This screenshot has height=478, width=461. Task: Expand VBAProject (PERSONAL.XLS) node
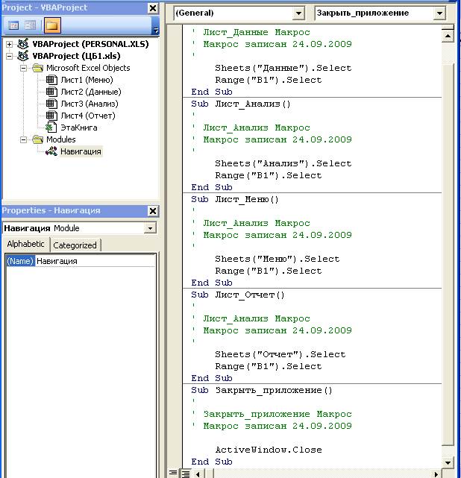[10, 44]
